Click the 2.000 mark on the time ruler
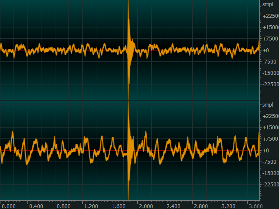 (146, 206)
